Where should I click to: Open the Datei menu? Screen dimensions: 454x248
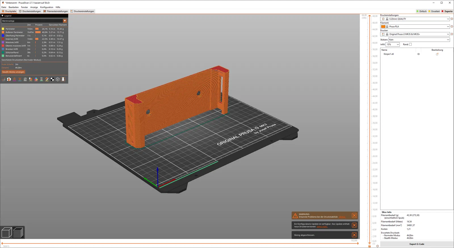pyautogui.click(x=4, y=7)
